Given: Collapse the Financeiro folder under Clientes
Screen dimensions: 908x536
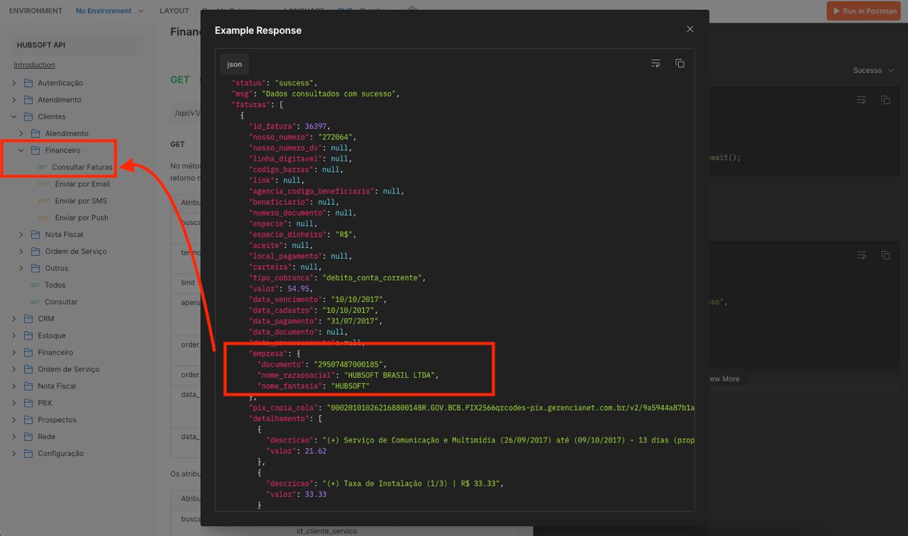Looking at the screenshot, I should coord(21,150).
